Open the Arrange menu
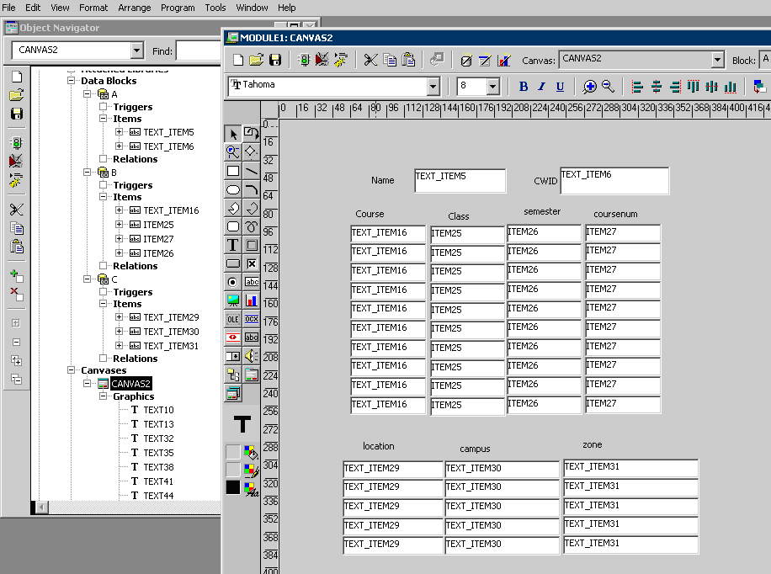This screenshot has height=574, width=771. coord(135,8)
